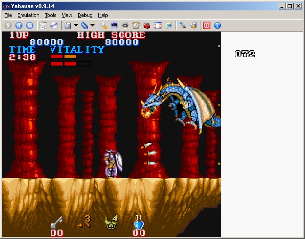Click the HIGH SCORE label

click(x=111, y=35)
